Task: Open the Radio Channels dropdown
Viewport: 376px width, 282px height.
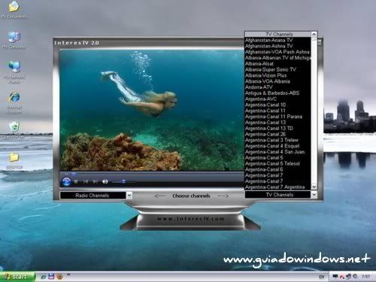Action: (x=129, y=196)
